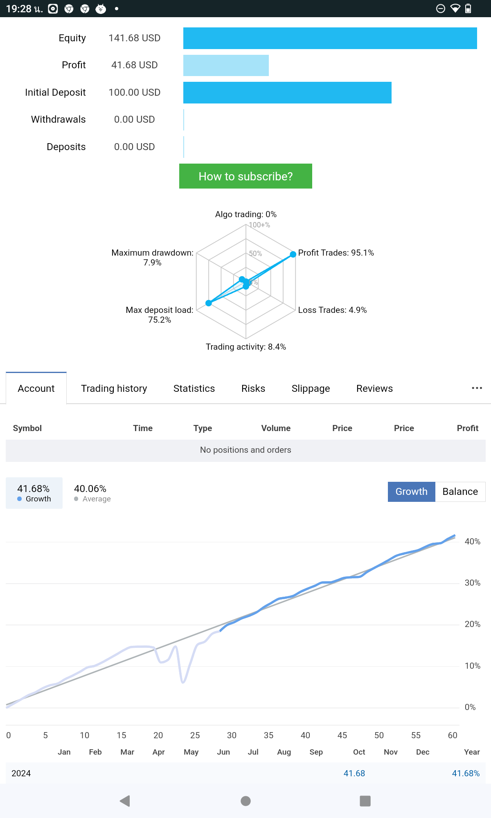Open the Statistics tab
The width and height of the screenshot is (491, 818).
tap(194, 388)
